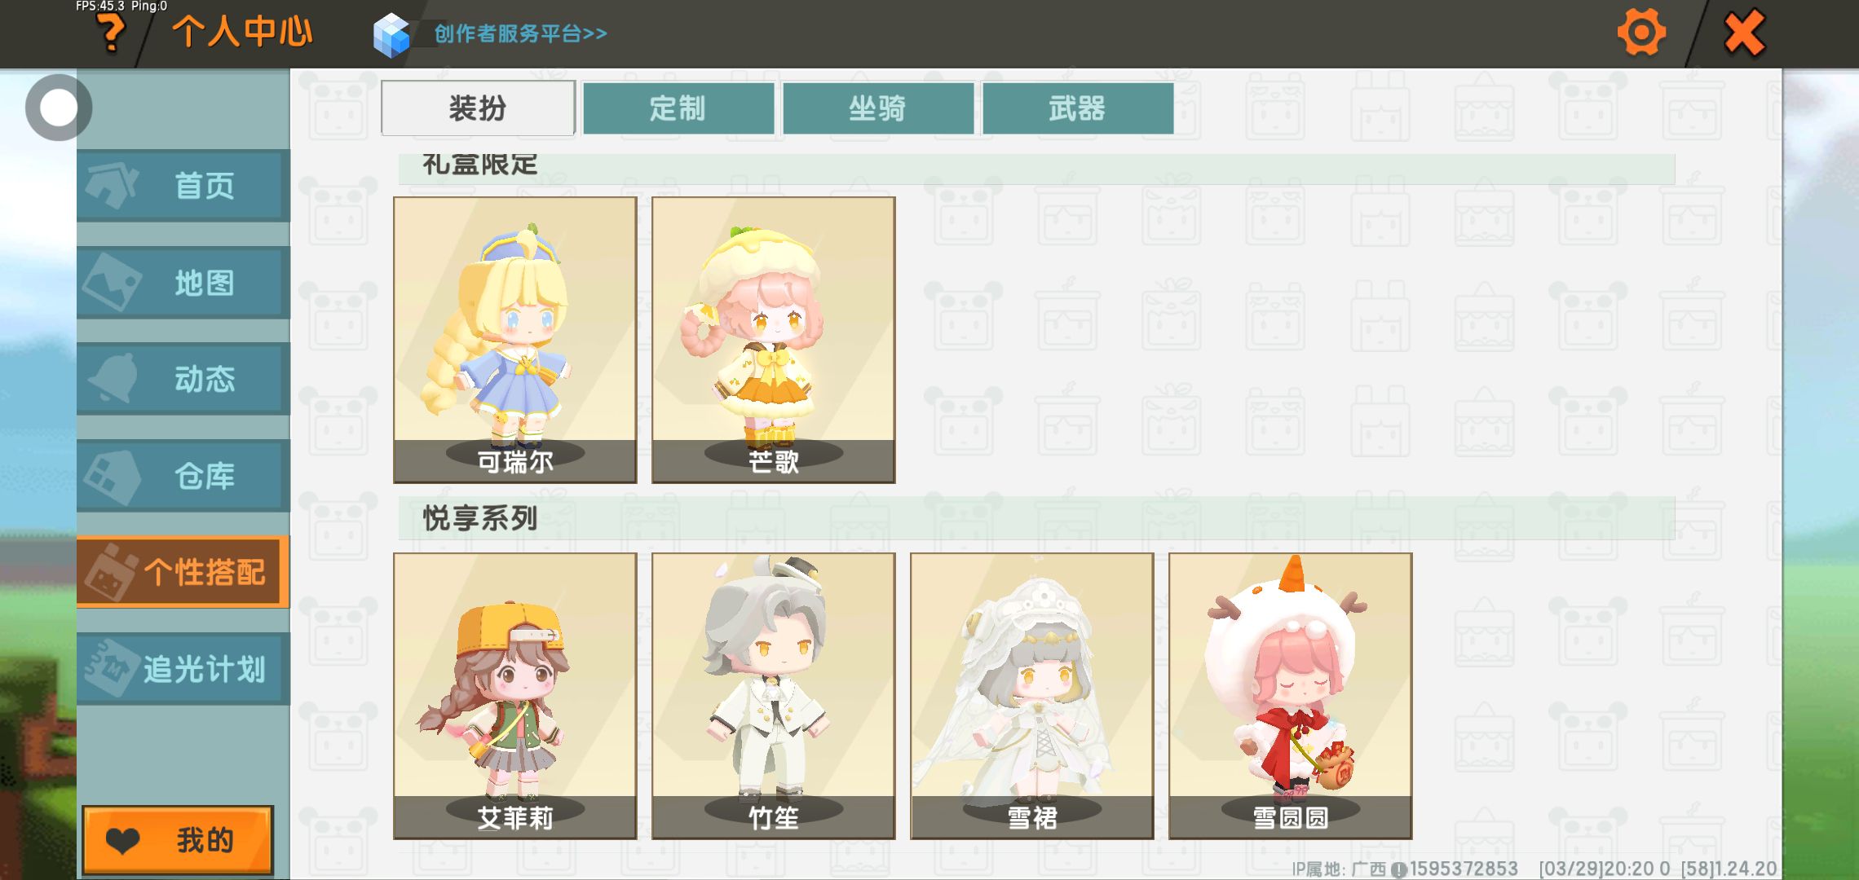
Task: Open the 创作者服务平台>> link
Action: tap(520, 33)
